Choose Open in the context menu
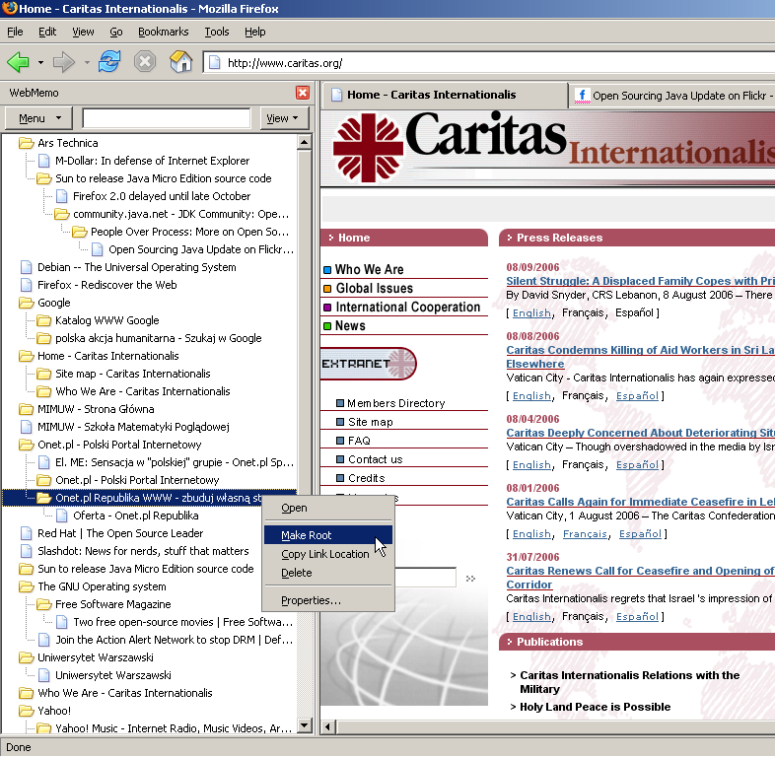The image size is (775, 757). (328, 508)
